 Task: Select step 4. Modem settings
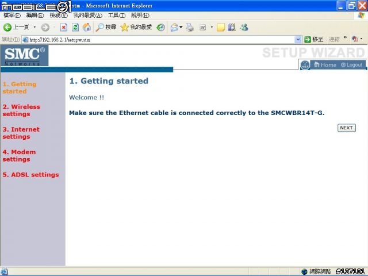19,156
